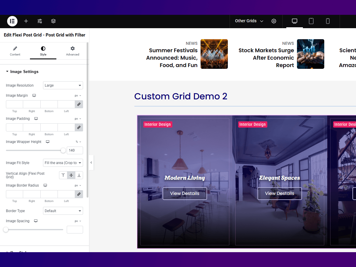Open site settings sliders icon

[x=40, y=21]
